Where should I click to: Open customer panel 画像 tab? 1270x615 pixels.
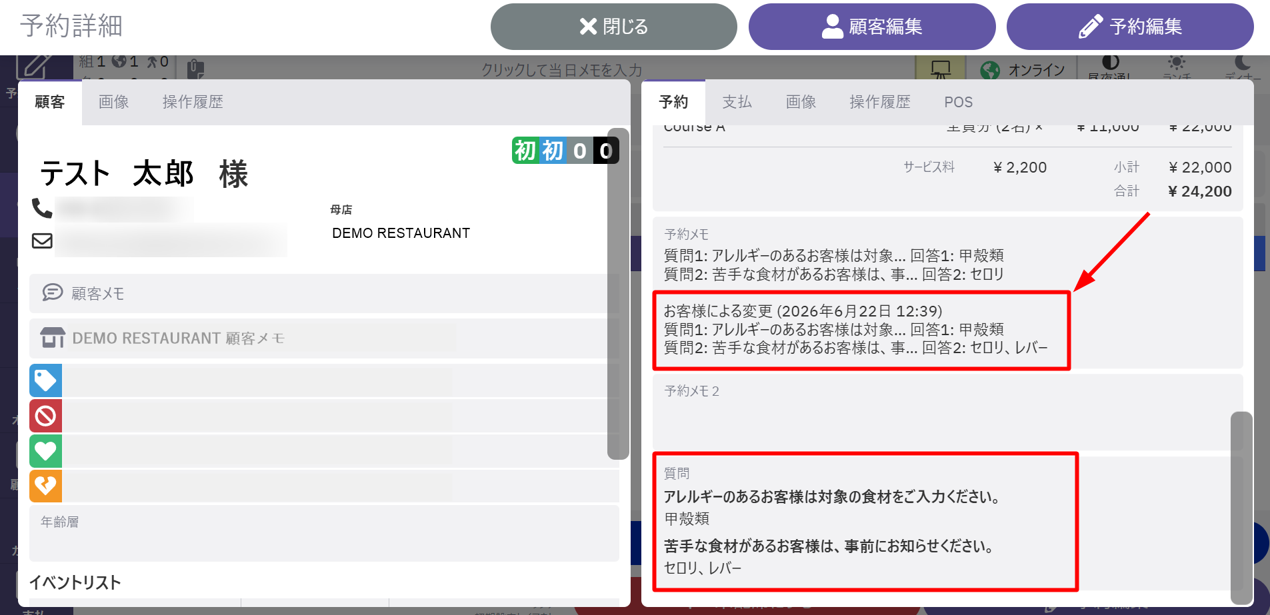114,102
